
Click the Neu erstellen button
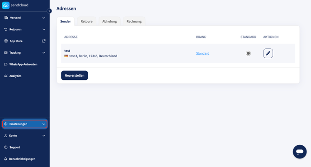click(75, 75)
